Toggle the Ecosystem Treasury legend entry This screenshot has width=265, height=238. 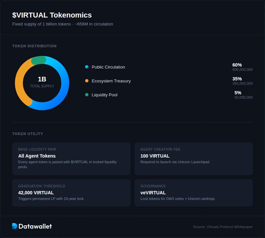pos(111,81)
